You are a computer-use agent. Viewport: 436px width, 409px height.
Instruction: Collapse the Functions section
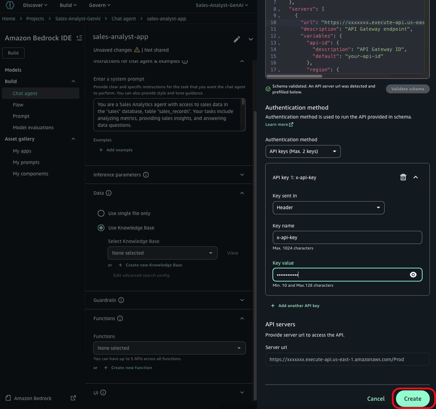pyautogui.click(x=242, y=318)
